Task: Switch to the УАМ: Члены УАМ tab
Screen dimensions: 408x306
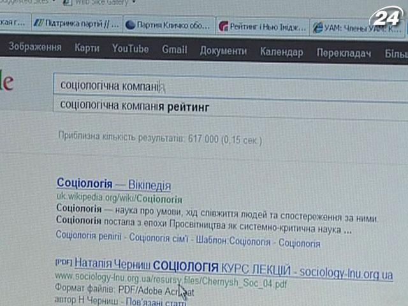Action: click(x=357, y=28)
